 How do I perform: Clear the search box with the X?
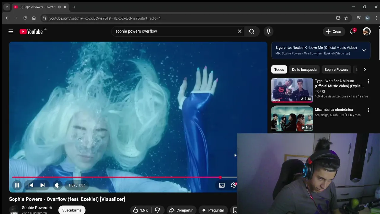coord(240,32)
